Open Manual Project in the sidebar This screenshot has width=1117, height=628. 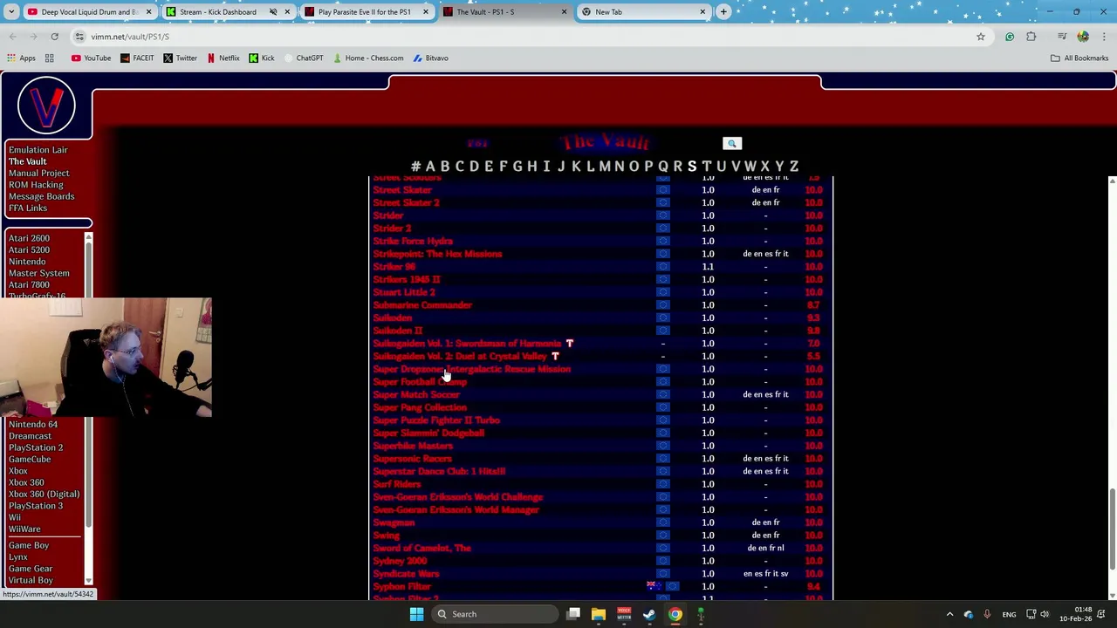pos(38,174)
